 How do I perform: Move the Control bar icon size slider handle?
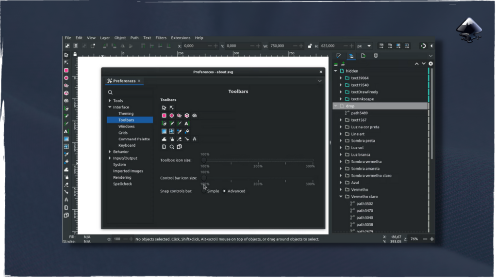204,178
